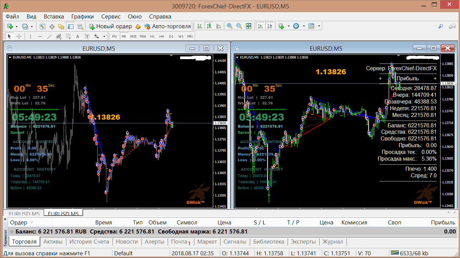Viewport: 460px width, 258px height.
Task: Switch chart to bar chart style
Action: 200,26
